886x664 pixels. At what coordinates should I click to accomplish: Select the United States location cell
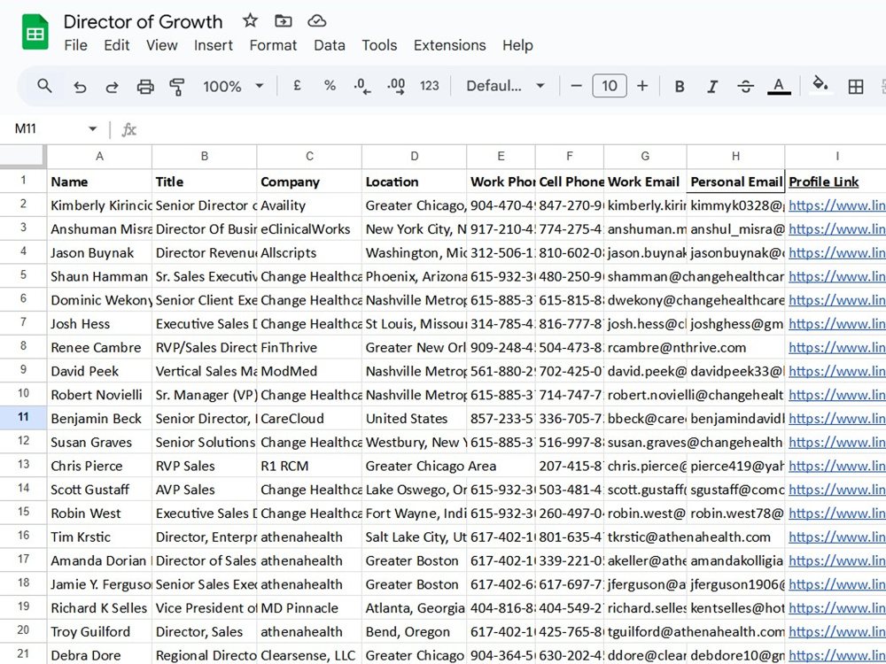tap(414, 419)
